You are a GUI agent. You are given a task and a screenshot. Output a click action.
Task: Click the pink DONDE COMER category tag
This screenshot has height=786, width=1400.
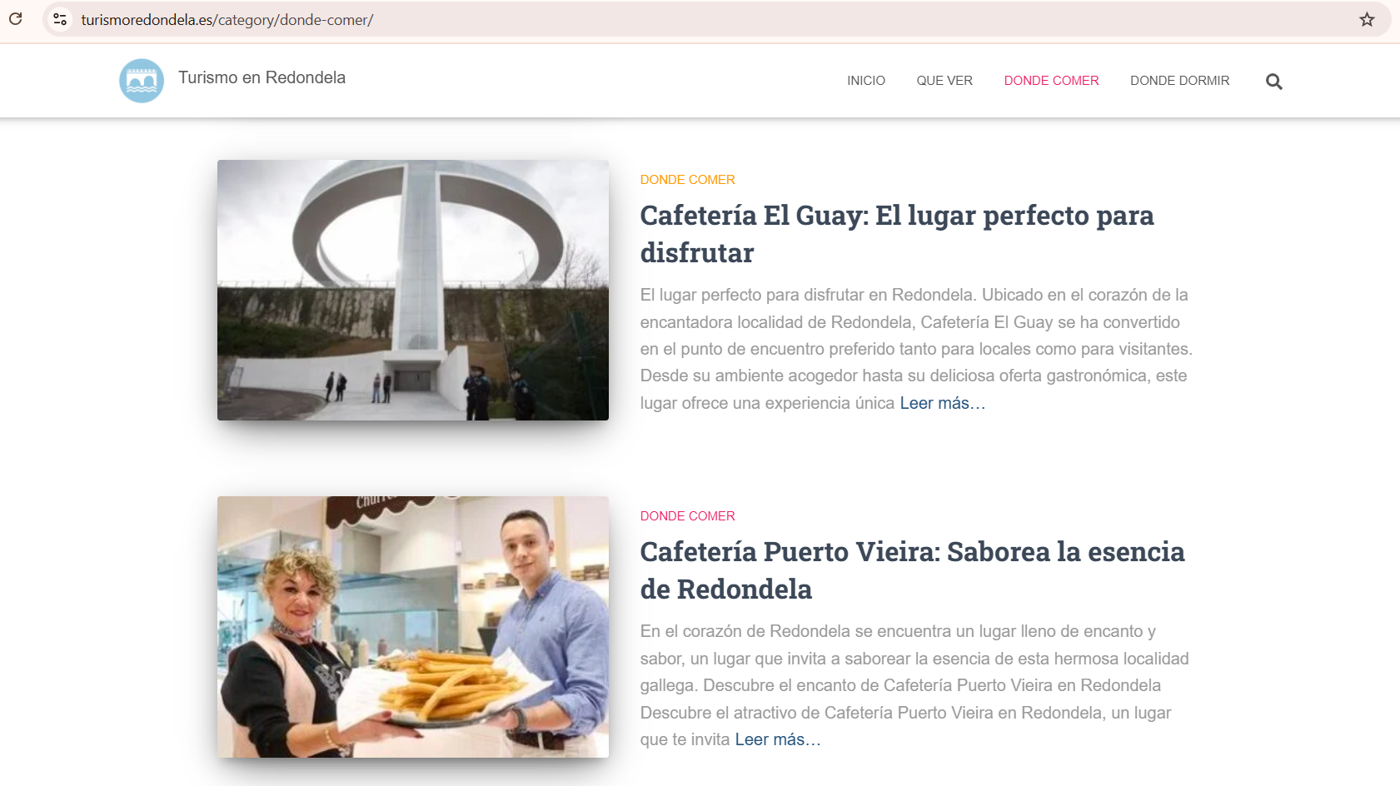point(687,516)
